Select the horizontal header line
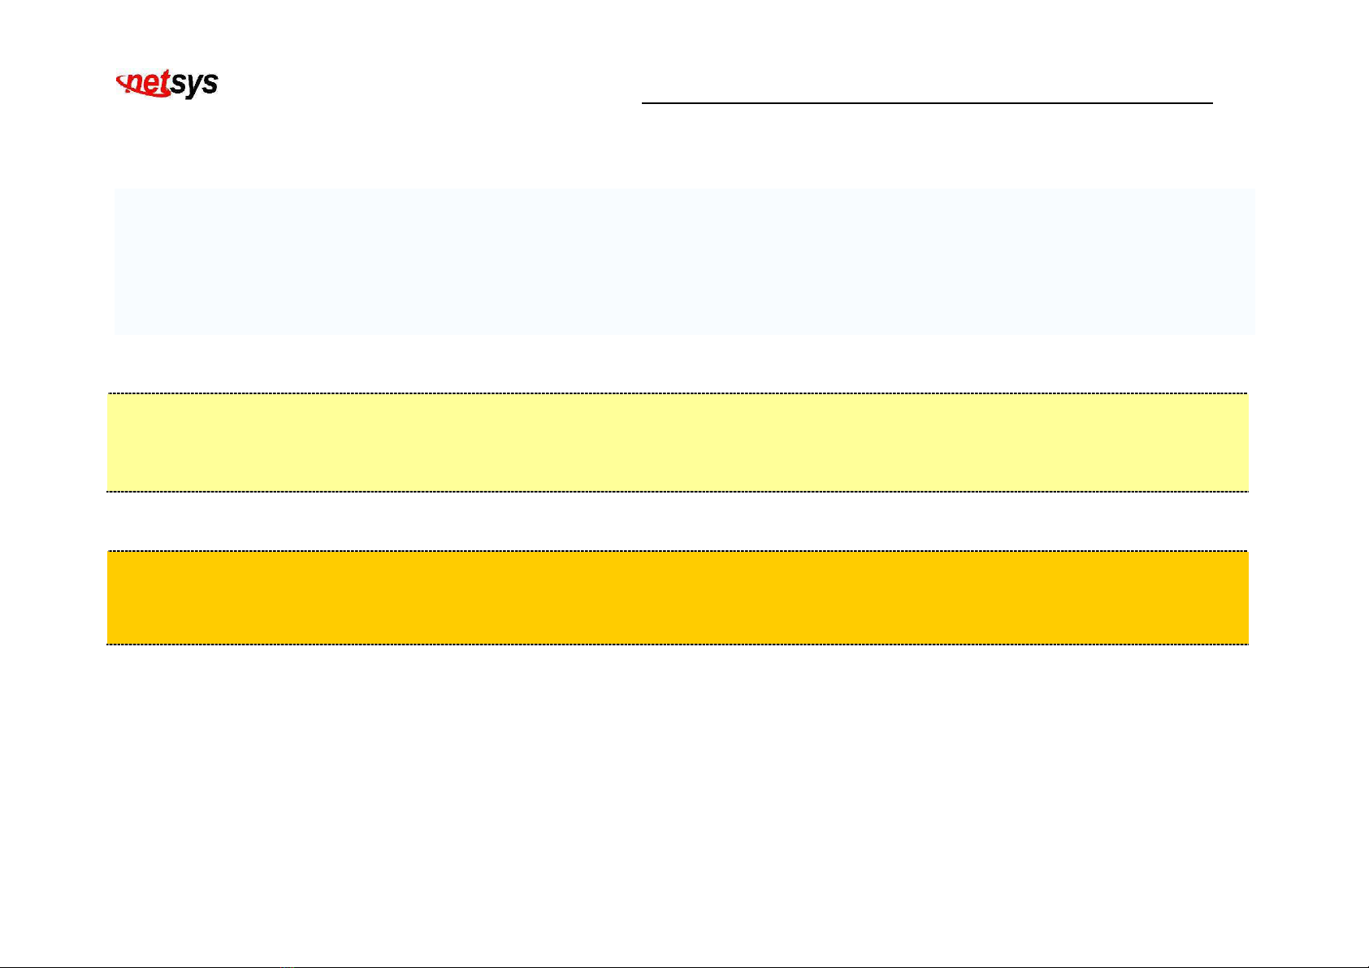Screen dimensions: 1369x968 coord(927,103)
